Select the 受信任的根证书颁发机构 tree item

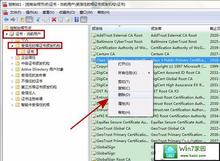[x=40, y=46]
